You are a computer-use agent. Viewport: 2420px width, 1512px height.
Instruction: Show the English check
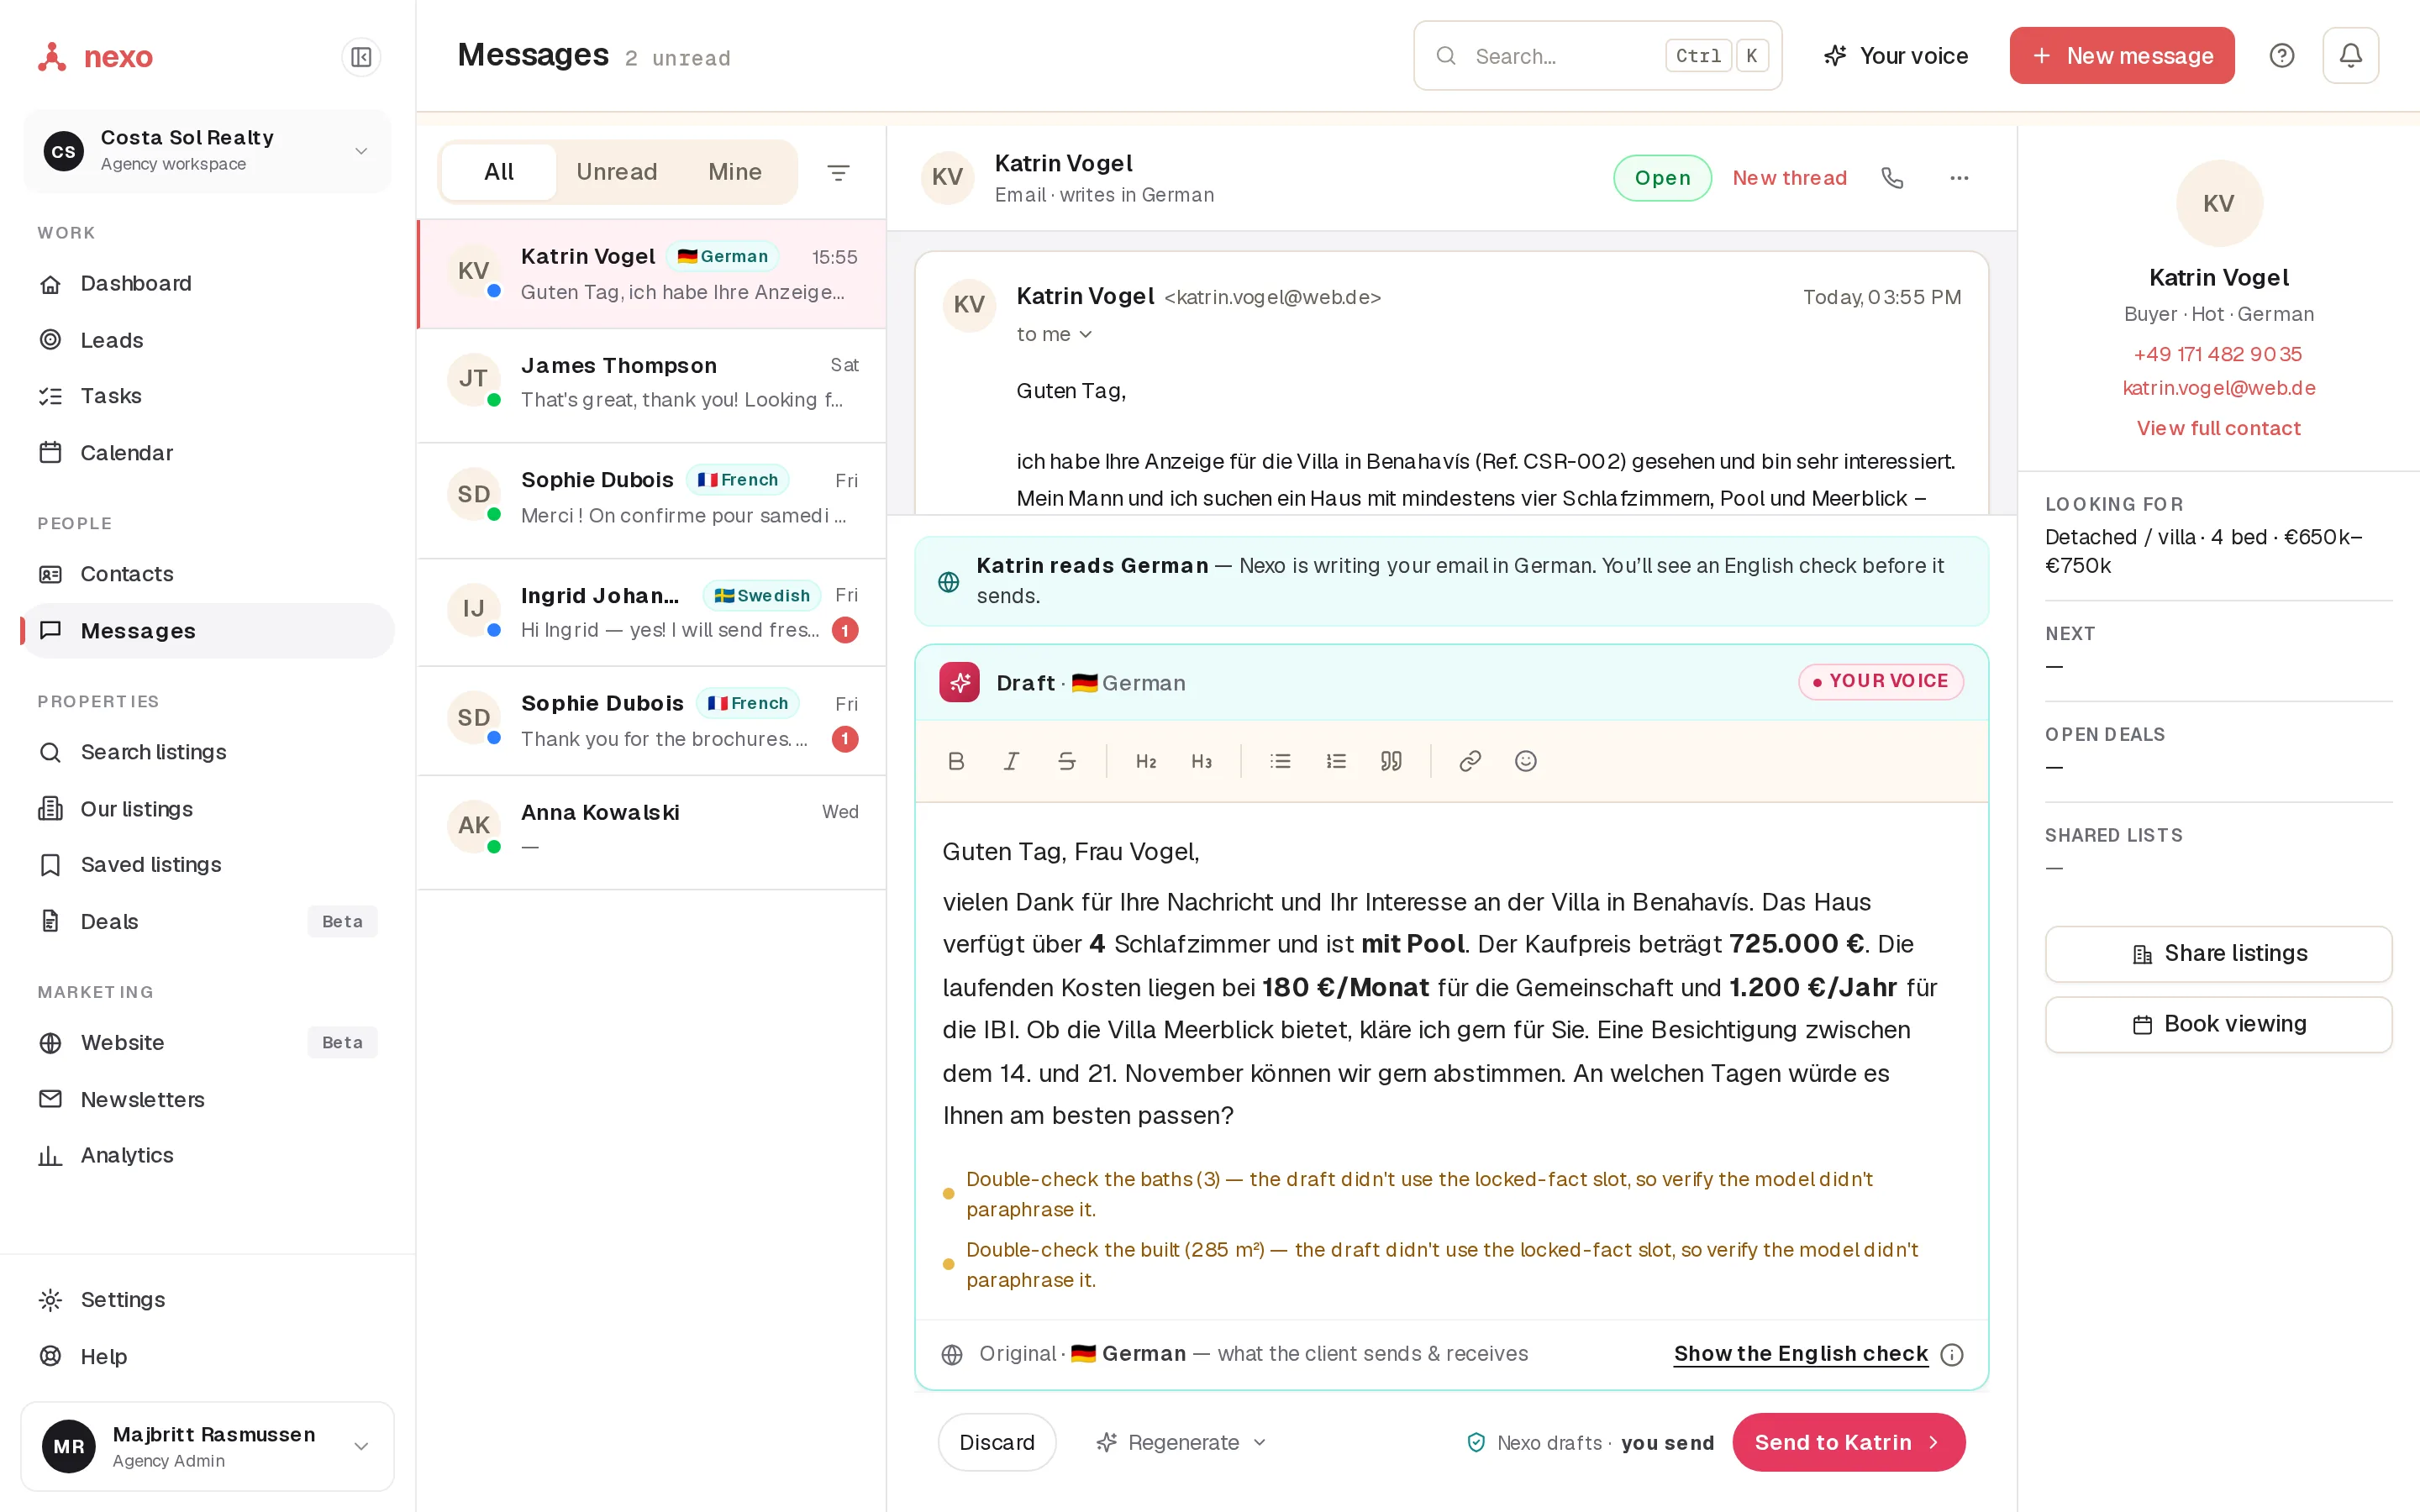pos(1800,1354)
